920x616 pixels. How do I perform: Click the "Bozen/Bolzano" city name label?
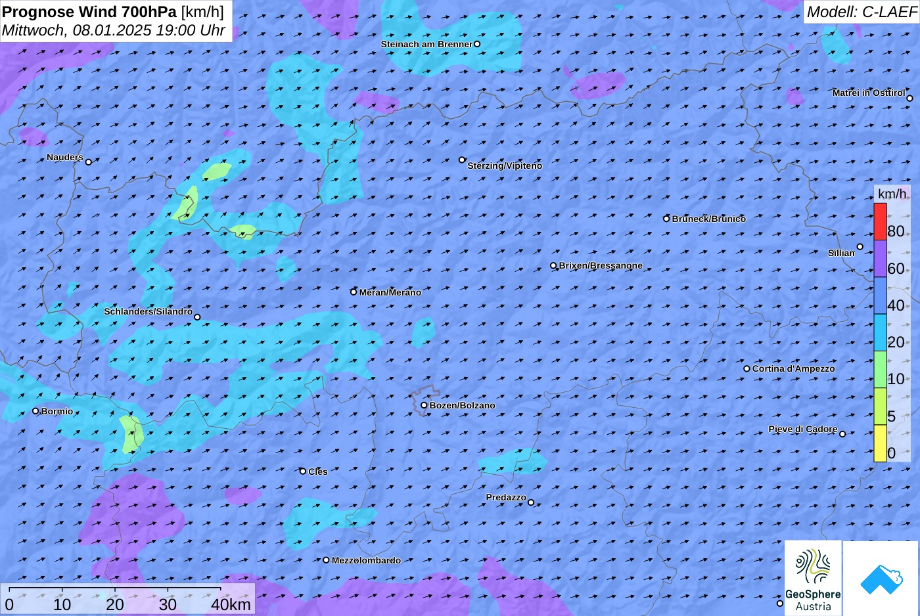tap(463, 405)
